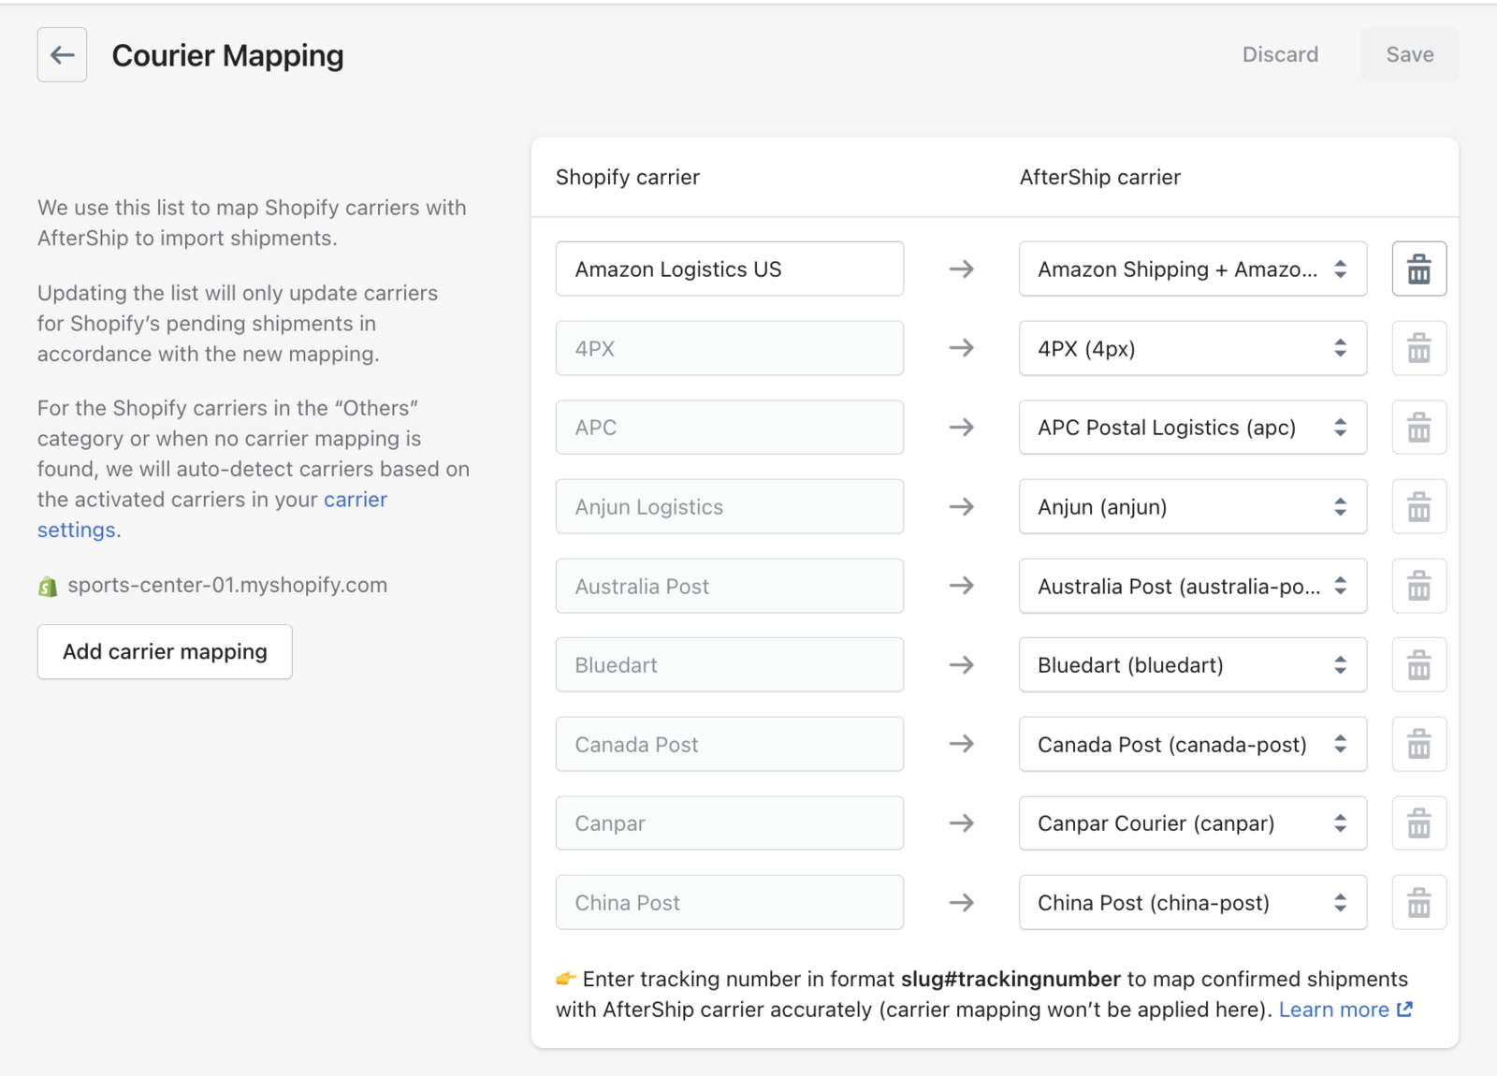Screen dimensions: 1497x1076
Task: Delete the Amazon Logistics US mapping row
Action: [1418, 269]
